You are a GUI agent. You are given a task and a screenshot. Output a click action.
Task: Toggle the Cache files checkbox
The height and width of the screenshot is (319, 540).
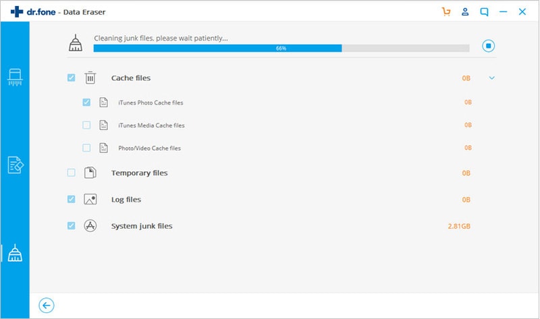[72, 78]
